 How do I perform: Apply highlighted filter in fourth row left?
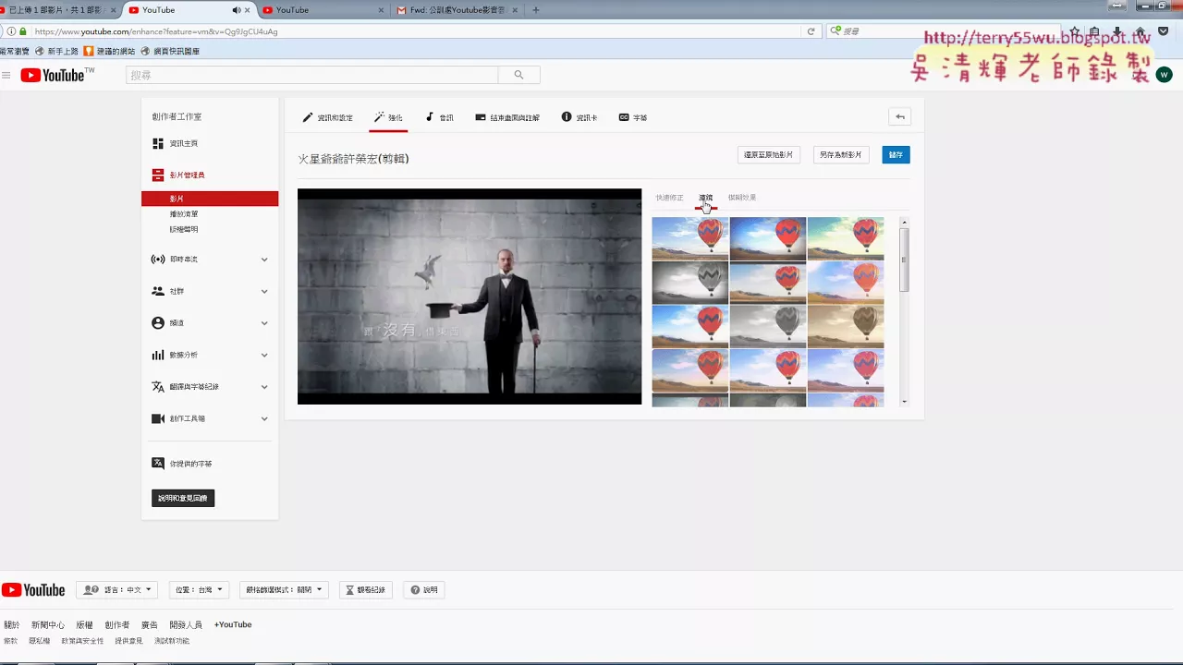click(x=690, y=371)
